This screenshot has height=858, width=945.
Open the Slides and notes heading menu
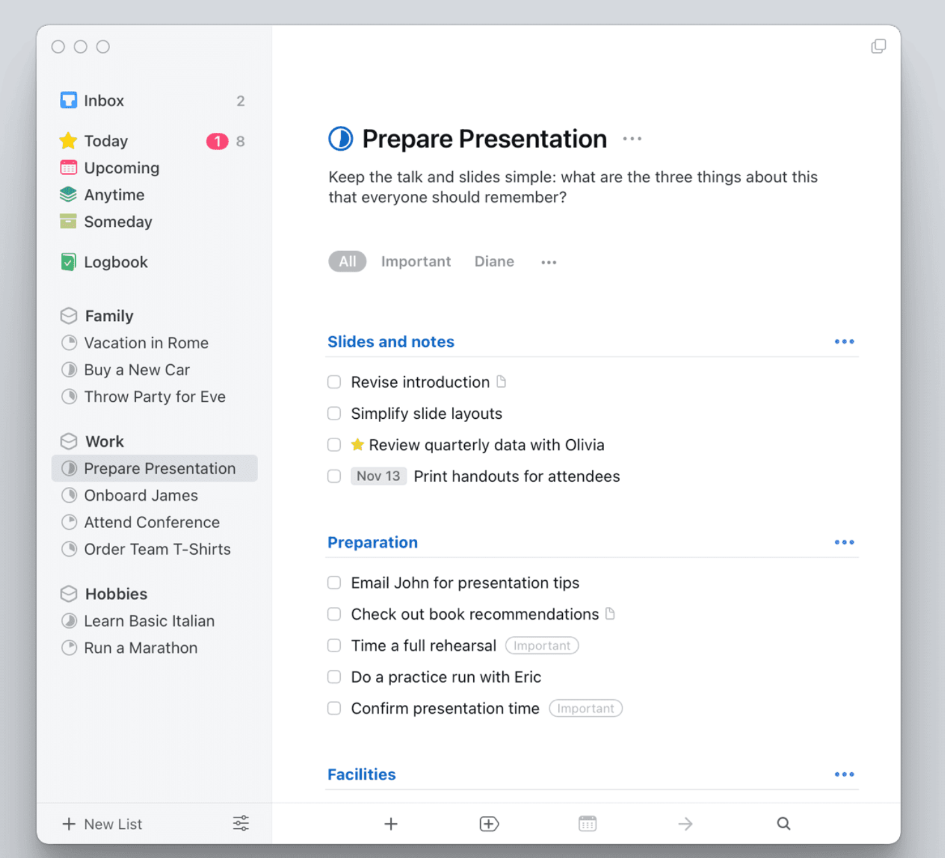pos(844,342)
